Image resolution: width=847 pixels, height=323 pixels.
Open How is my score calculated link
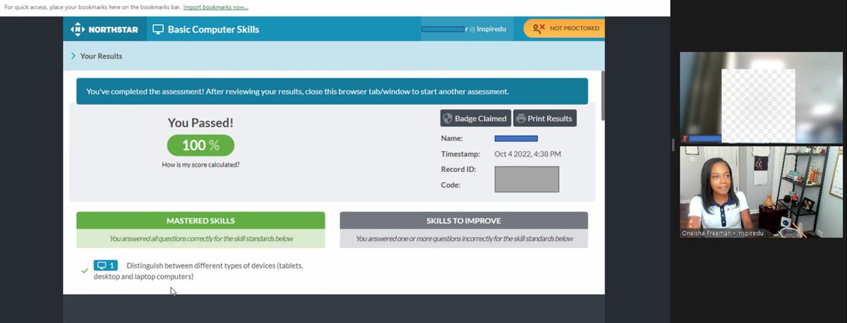coord(200,164)
